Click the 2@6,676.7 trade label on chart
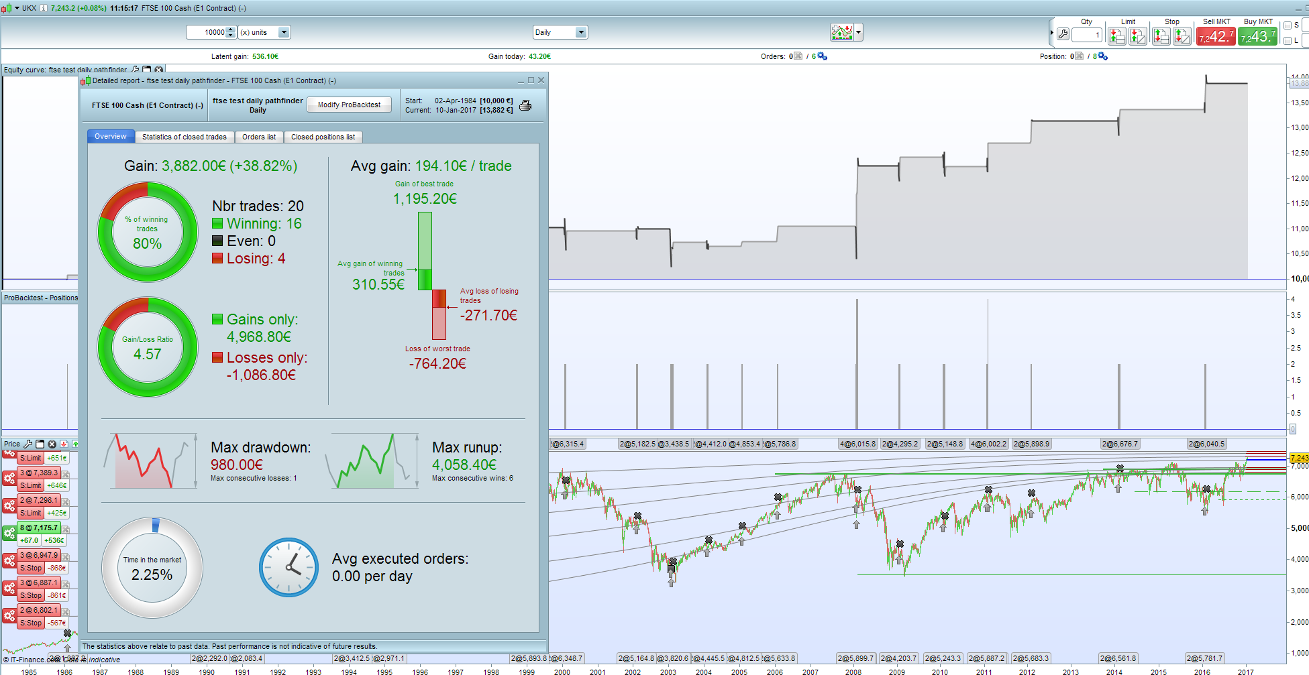The image size is (1309, 675). pos(1120,444)
